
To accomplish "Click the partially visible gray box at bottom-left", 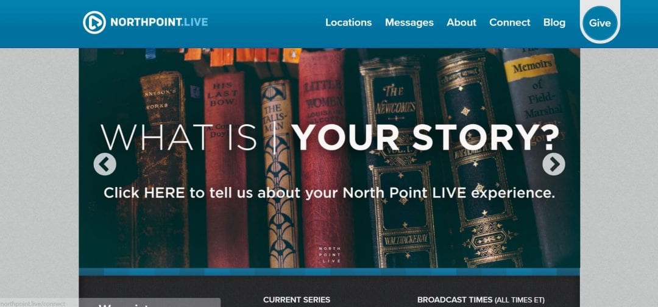I will (150, 302).
